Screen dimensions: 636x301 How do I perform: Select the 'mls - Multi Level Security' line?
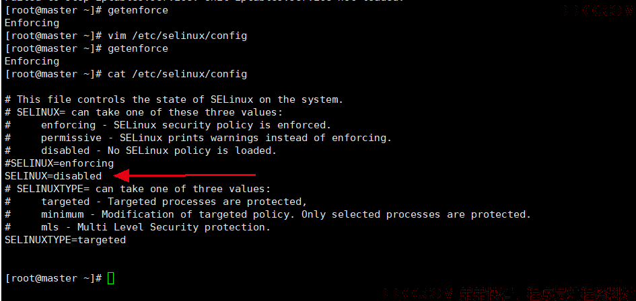click(x=137, y=227)
